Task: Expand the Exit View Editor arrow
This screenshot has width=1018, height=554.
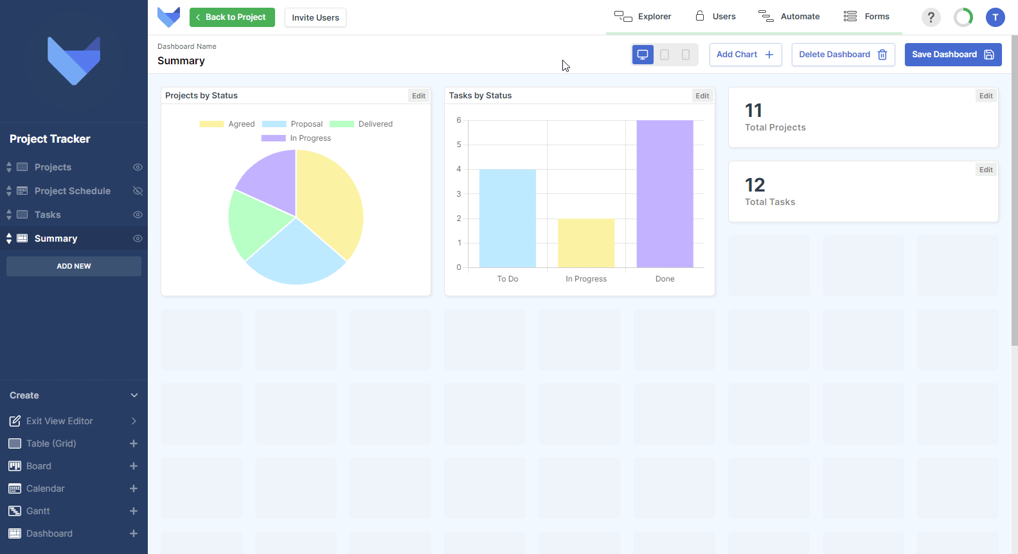Action: tap(134, 421)
